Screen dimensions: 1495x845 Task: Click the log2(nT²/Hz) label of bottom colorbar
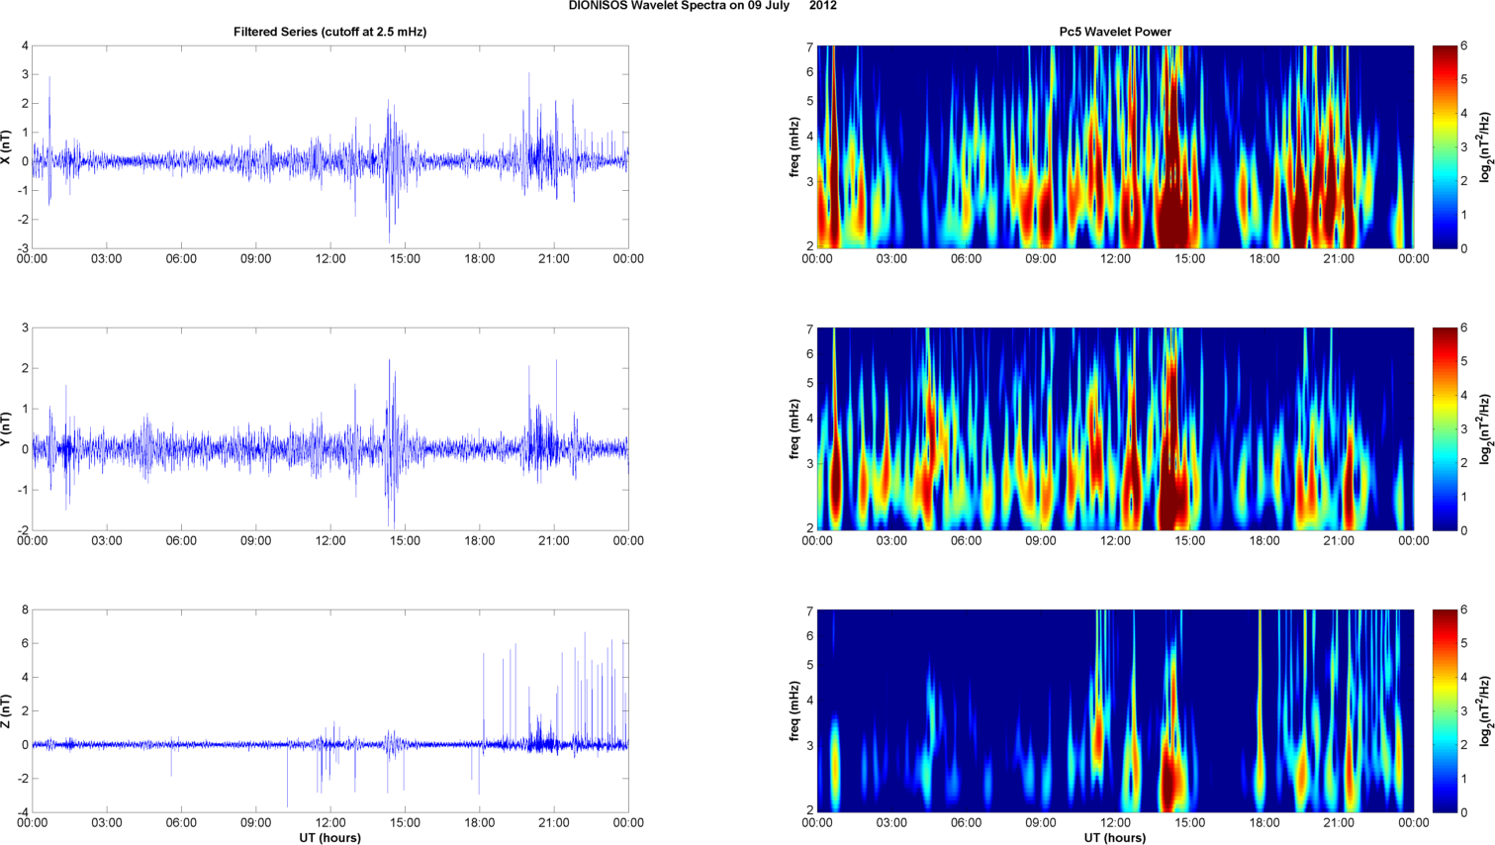tap(1485, 710)
